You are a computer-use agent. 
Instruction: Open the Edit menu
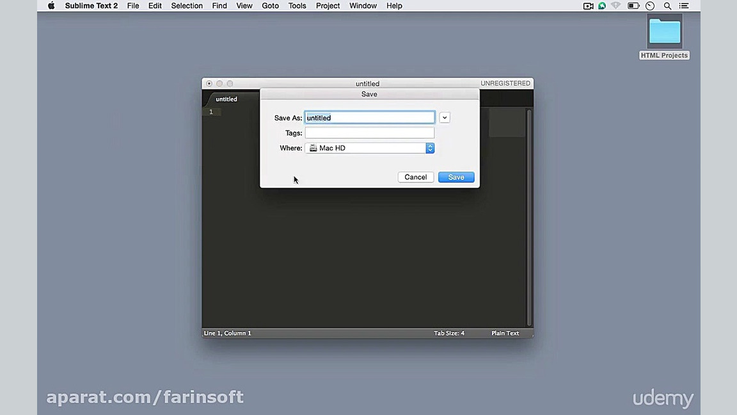(x=155, y=6)
